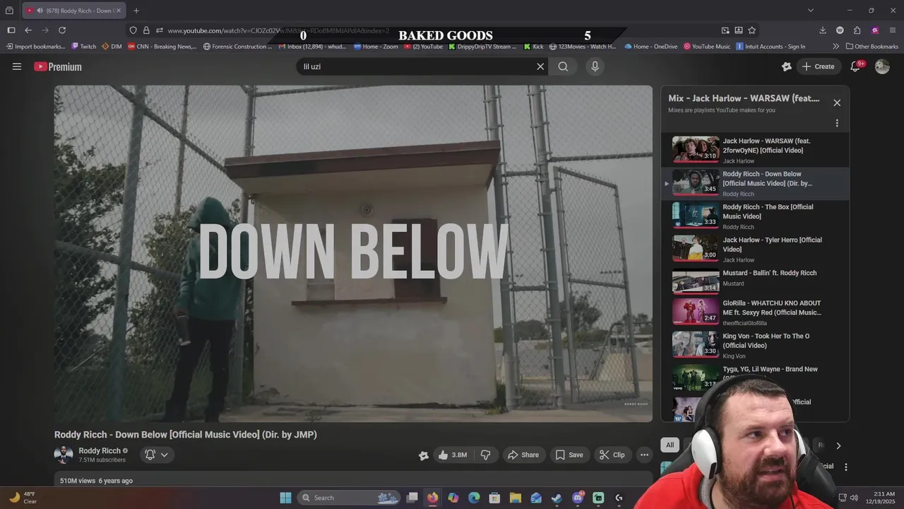Open File Explorer from the taskbar
The image size is (904, 509).
tap(516, 498)
